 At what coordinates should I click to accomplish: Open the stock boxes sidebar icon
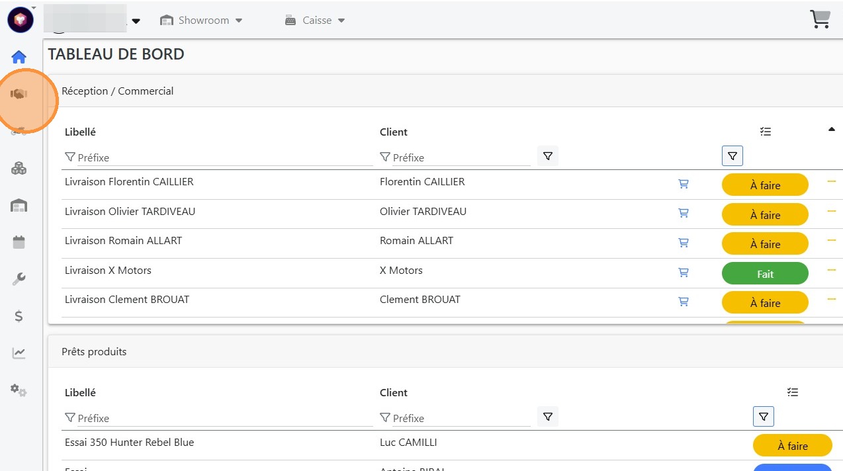(x=19, y=169)
